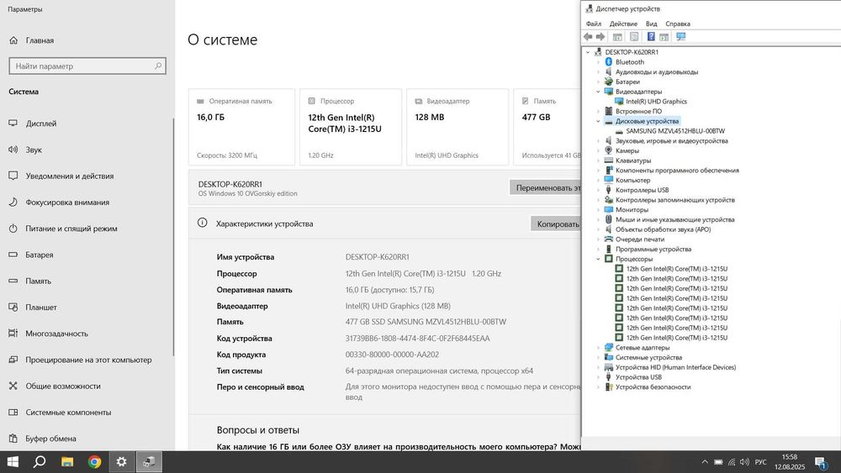841x473 pixels.
Task: Select the Камеры category
Action: [x=627, y=150]
